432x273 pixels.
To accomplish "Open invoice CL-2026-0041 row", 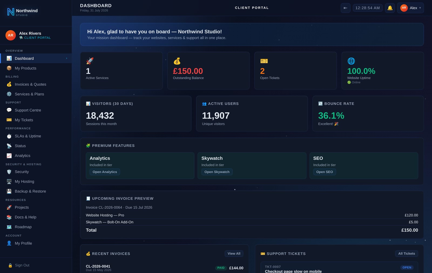I will tap(164, 268).
